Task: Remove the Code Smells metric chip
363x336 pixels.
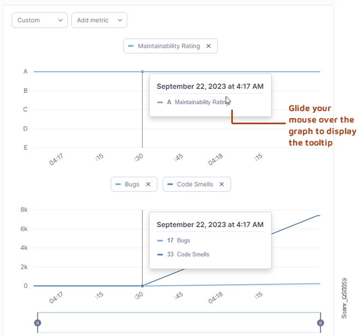Action: coord(221,184)
